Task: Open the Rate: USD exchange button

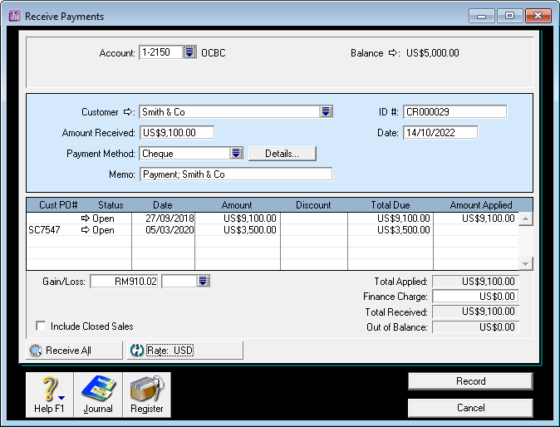Action: click(184, 351)
